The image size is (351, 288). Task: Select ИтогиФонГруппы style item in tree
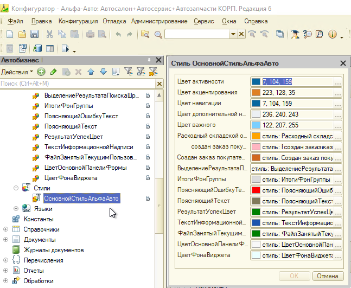[x=69, y=106]
